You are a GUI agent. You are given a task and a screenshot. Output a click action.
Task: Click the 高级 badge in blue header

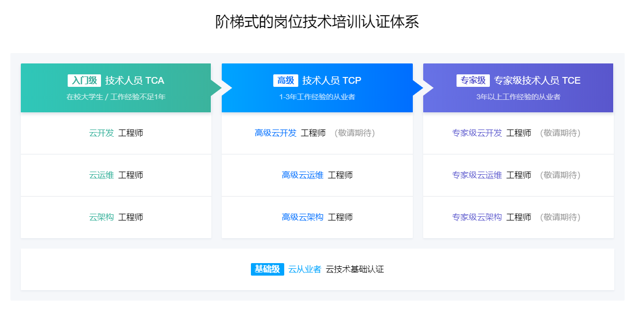click(286, 81)
